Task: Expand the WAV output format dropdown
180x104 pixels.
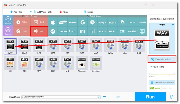Action: click(x=173, y=25)
